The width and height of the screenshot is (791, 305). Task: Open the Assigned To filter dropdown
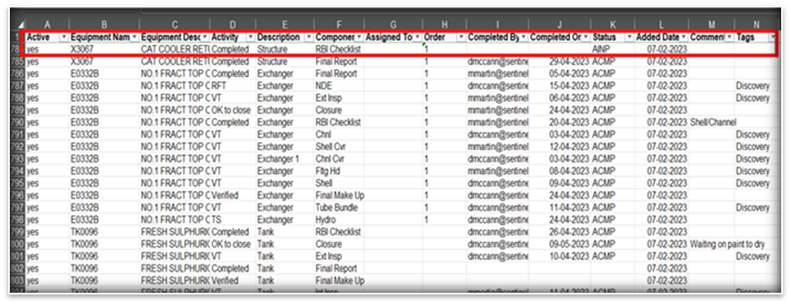click(417, 38)
